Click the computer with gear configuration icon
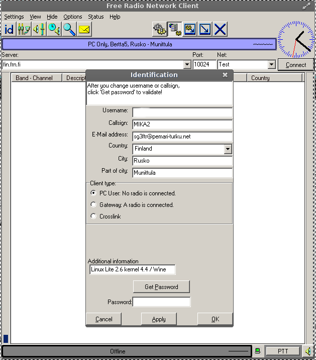The image size is (316, 360). point(175,29)
